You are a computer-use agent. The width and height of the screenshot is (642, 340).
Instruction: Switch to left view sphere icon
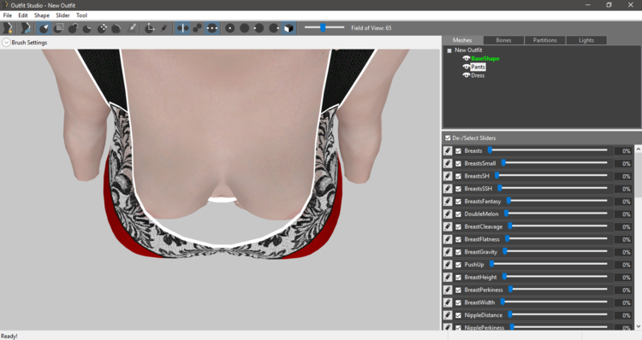tap(259, 28)
